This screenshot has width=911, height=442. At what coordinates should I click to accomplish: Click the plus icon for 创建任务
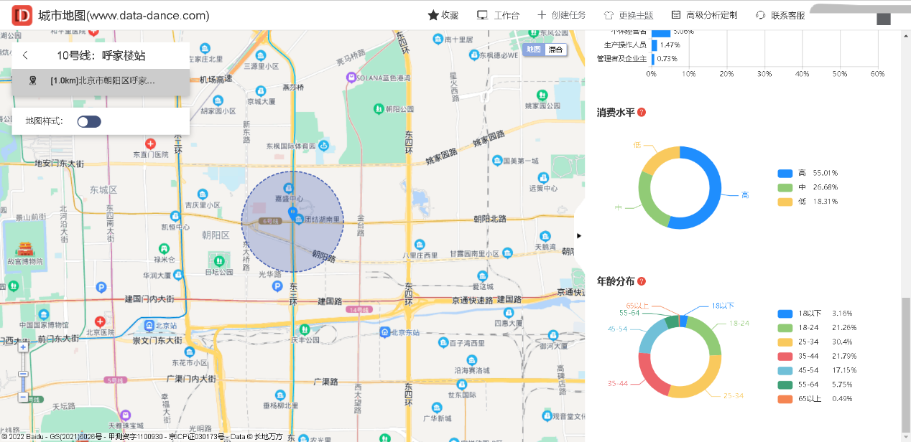click(542, 15)
